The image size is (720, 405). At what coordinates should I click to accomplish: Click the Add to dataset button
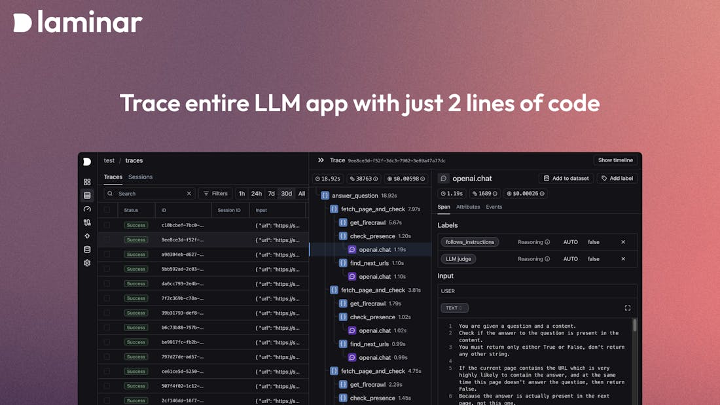click(x=566, y=179)
